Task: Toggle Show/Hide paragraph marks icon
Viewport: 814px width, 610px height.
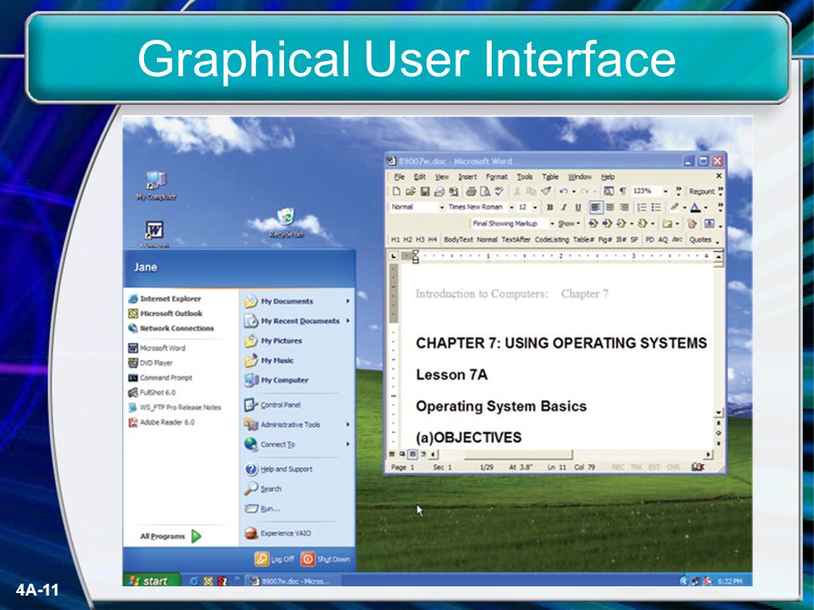Action: (622, 191)
